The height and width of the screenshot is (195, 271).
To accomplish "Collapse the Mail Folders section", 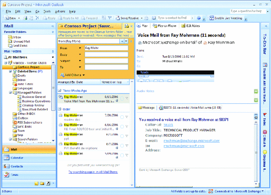I will [53, 51].
